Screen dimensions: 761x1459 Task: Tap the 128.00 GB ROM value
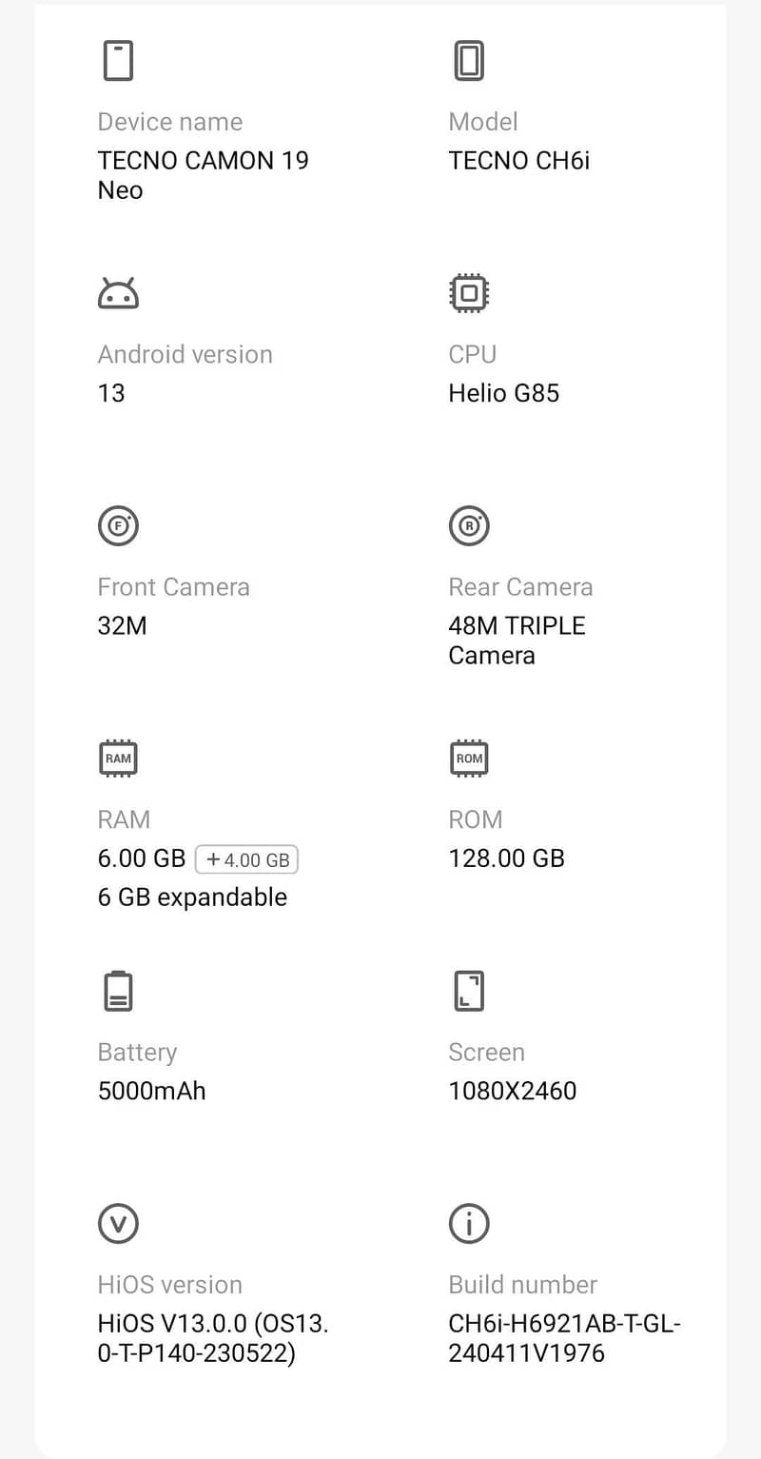click(506, 858)
